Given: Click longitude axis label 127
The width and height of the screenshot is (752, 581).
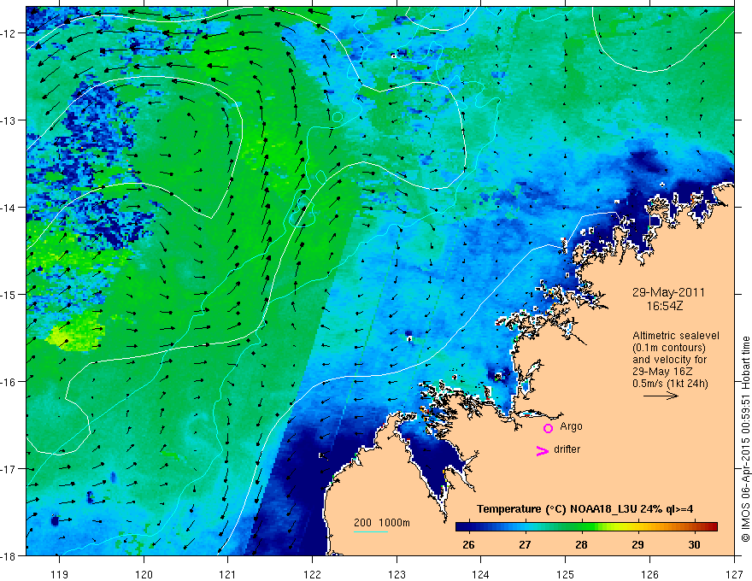Looking at the screenshot, I should pos(734,574).
